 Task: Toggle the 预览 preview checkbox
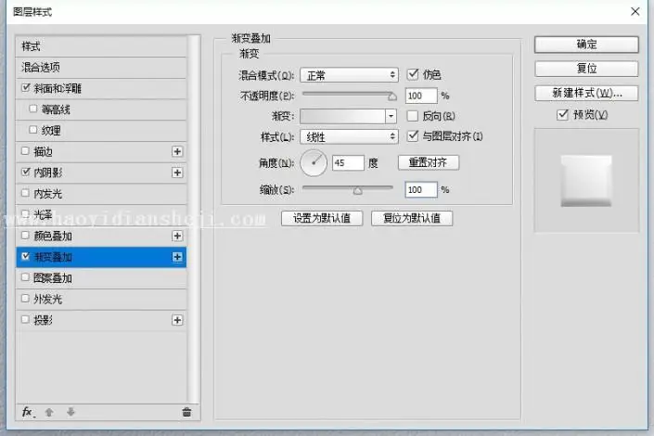pyautogui.click(x=562, y=114)
